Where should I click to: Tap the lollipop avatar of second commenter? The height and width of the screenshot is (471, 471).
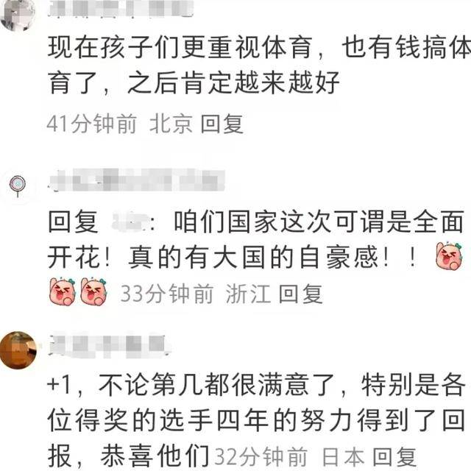click(18, 186)
